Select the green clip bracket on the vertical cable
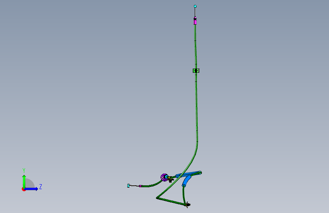This screenshot has height=213, width=329. coord(196,70)
